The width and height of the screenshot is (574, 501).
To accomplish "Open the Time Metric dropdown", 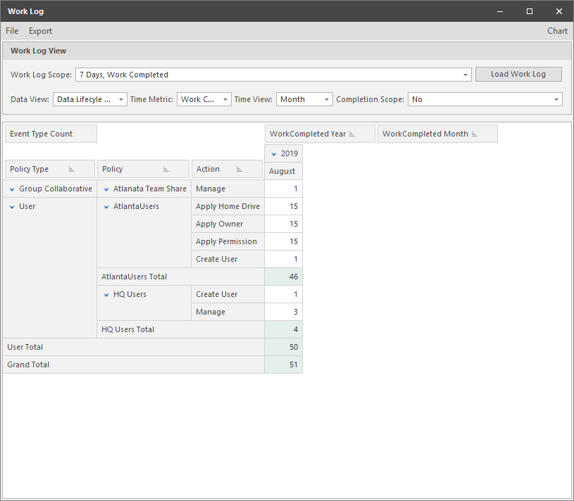I will [225, 100].
